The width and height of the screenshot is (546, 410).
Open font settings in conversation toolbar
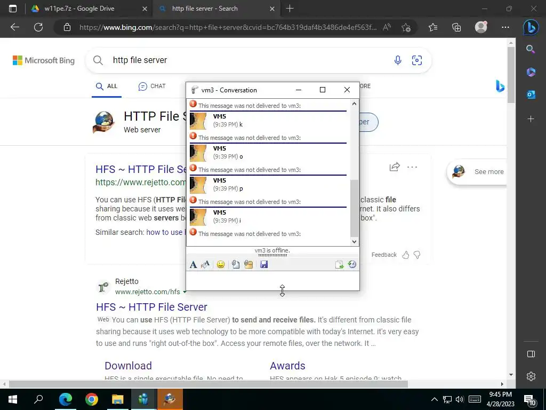point(193,265)
